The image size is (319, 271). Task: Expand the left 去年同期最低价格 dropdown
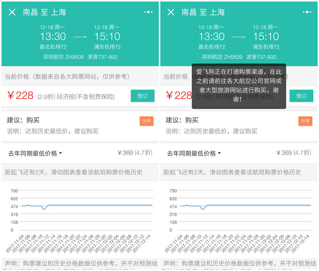(35, 153)
